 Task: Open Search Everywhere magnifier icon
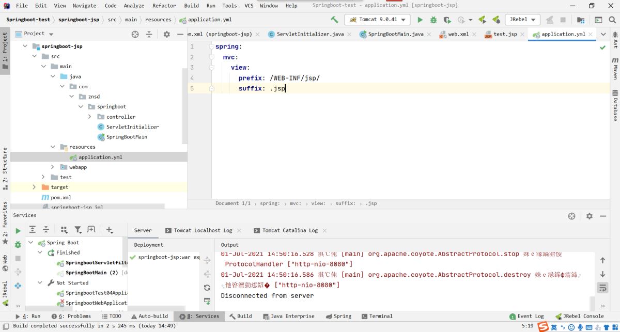tap(613, 20)
